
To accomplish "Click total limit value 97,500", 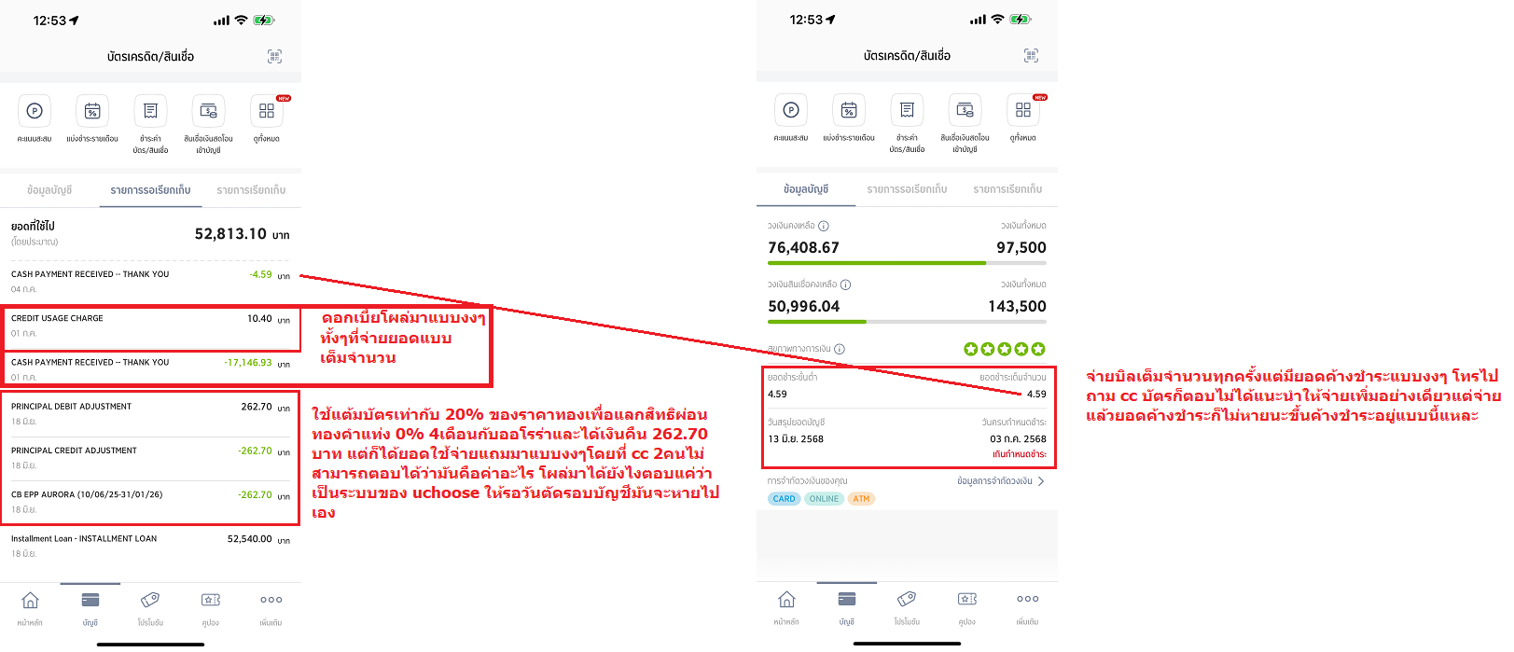I will click(x=1021, y=247).
